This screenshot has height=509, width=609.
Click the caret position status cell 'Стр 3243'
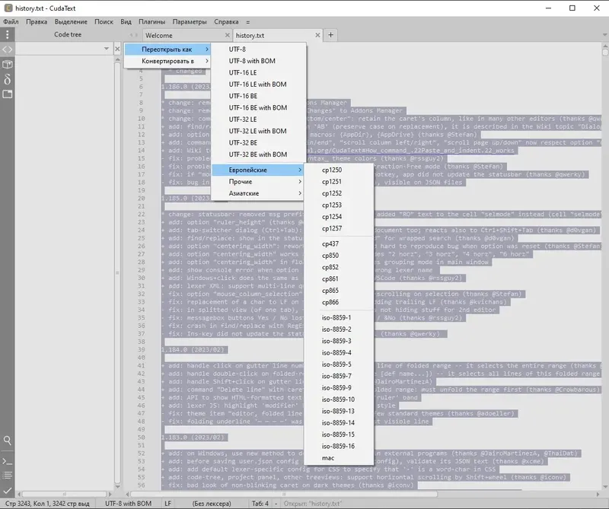click(x=47, y=503)
